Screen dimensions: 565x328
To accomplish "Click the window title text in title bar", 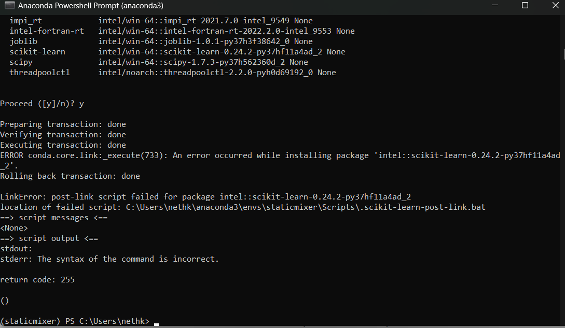I will [x=76, y=6].
